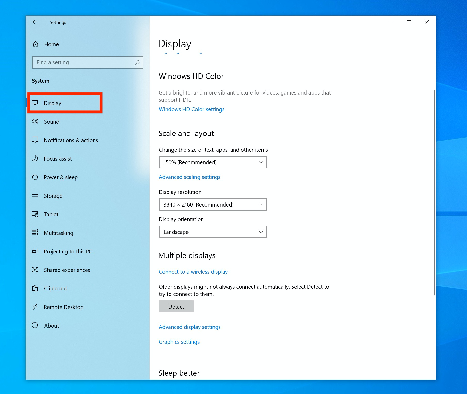Image resolution: width=467 pixels, height=394 pixels.
Task: Minimize the Settings window
Action: tap(391, 22)
